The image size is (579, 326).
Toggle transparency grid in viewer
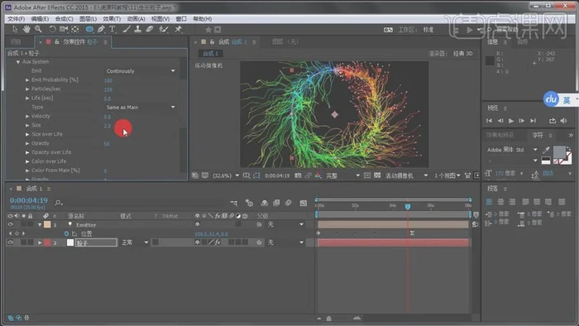[377, 175]
